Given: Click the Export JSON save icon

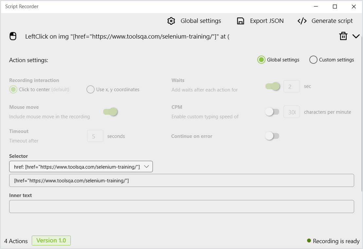Looking at the screenshot, I should point(241,21).
